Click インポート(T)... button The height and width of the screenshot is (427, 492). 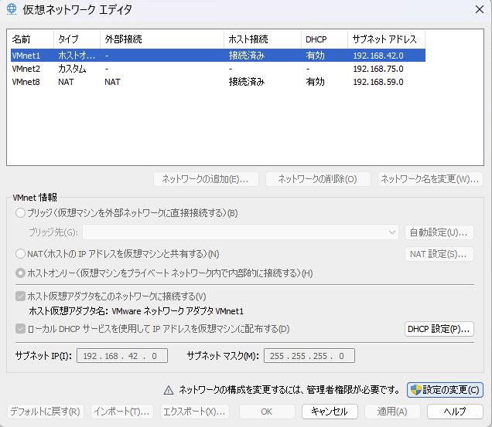[x=122, y=412]
